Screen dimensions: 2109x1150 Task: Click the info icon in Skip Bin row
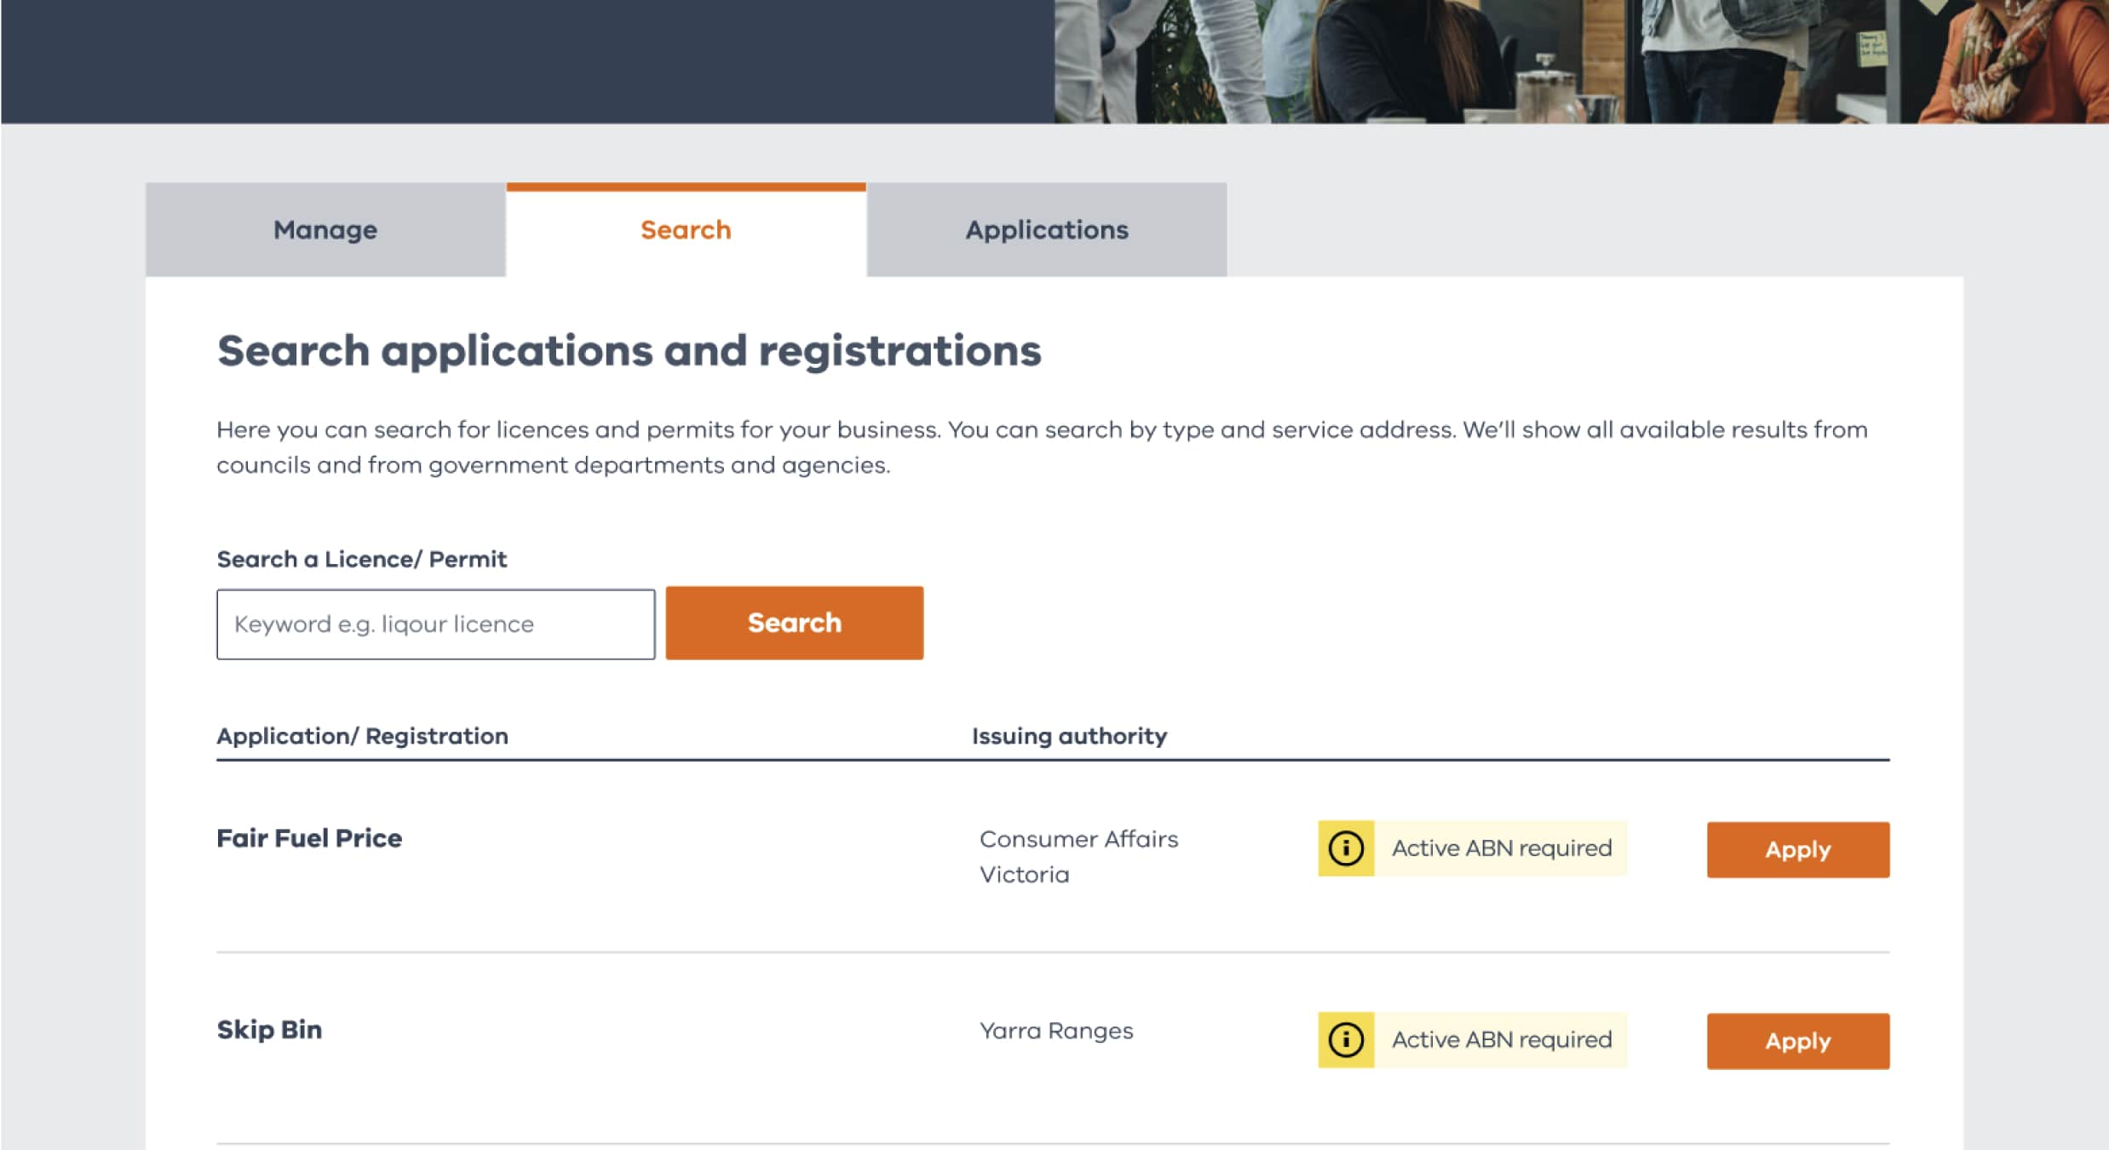[x=1346, y=1040]
